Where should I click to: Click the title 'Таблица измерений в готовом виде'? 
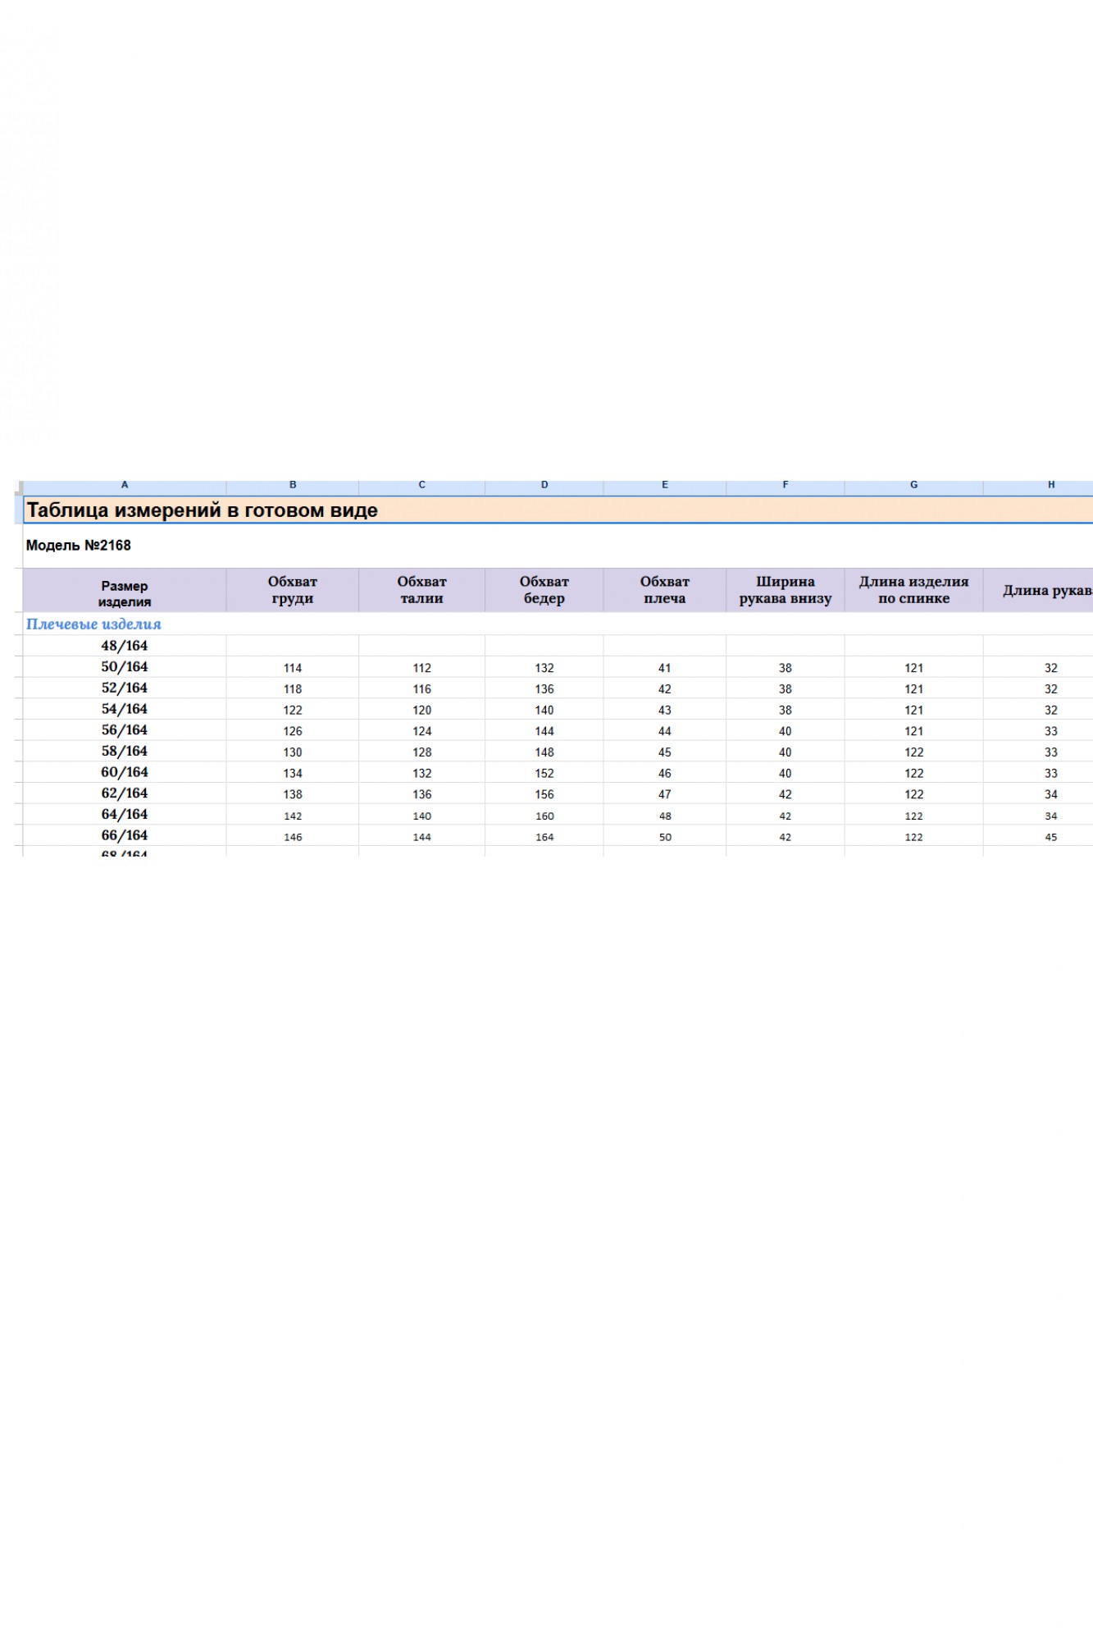(x=203, y=510)
